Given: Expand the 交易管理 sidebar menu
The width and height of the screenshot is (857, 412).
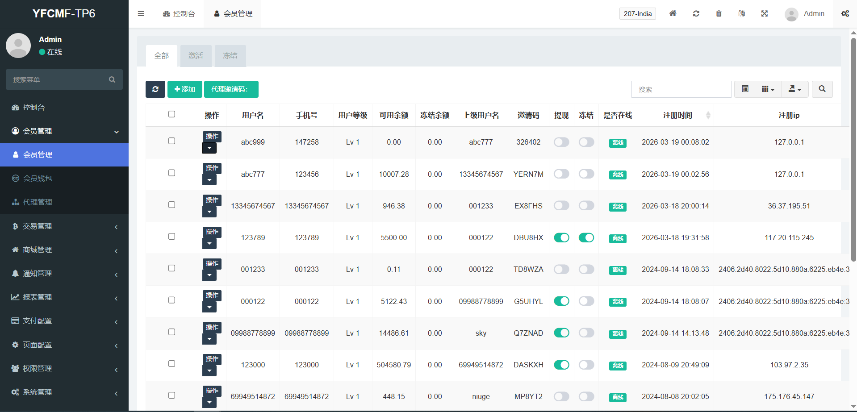Looking at the screenshot, I should pyautogui.click(x=64, y=226).
